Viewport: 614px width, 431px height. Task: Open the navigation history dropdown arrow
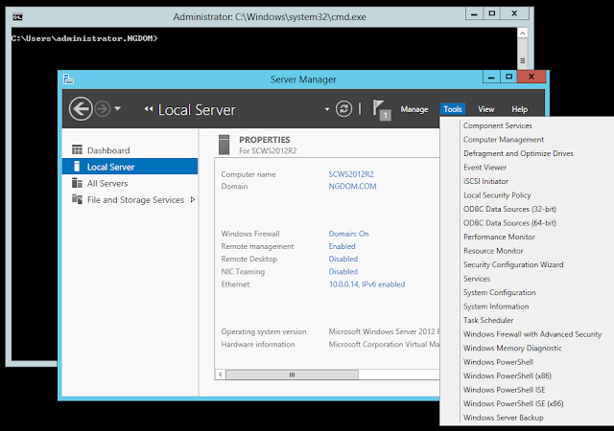point(117,108)
